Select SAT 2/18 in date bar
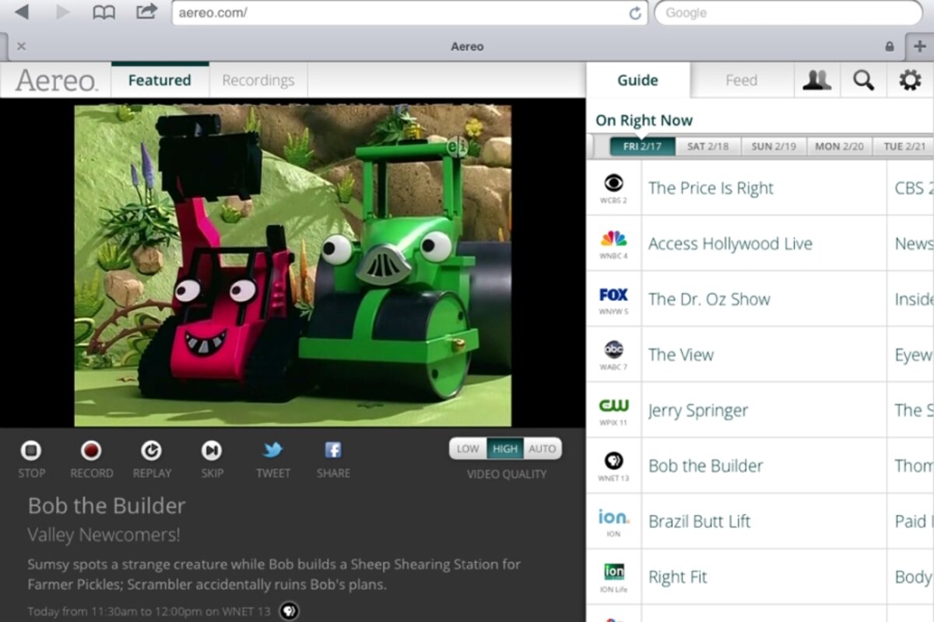Screen dimensions: 934x622 pos(708,146)
